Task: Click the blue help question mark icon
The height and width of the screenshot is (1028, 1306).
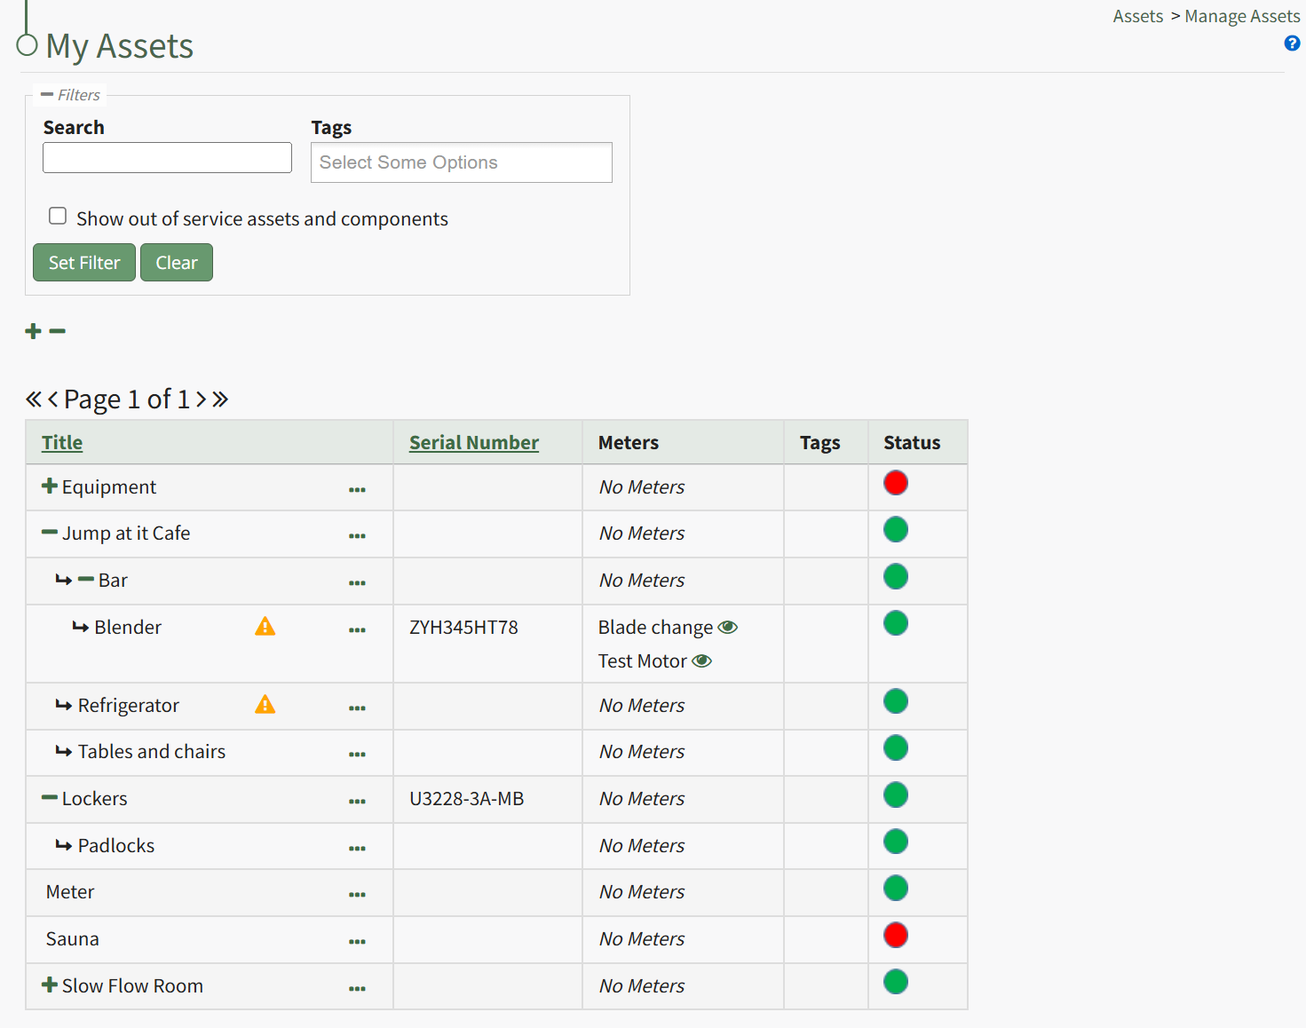Action: 1292,43
